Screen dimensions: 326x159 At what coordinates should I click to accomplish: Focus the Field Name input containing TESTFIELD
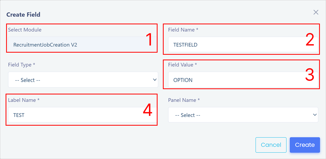pyautogui.click(x=243, y=45)
